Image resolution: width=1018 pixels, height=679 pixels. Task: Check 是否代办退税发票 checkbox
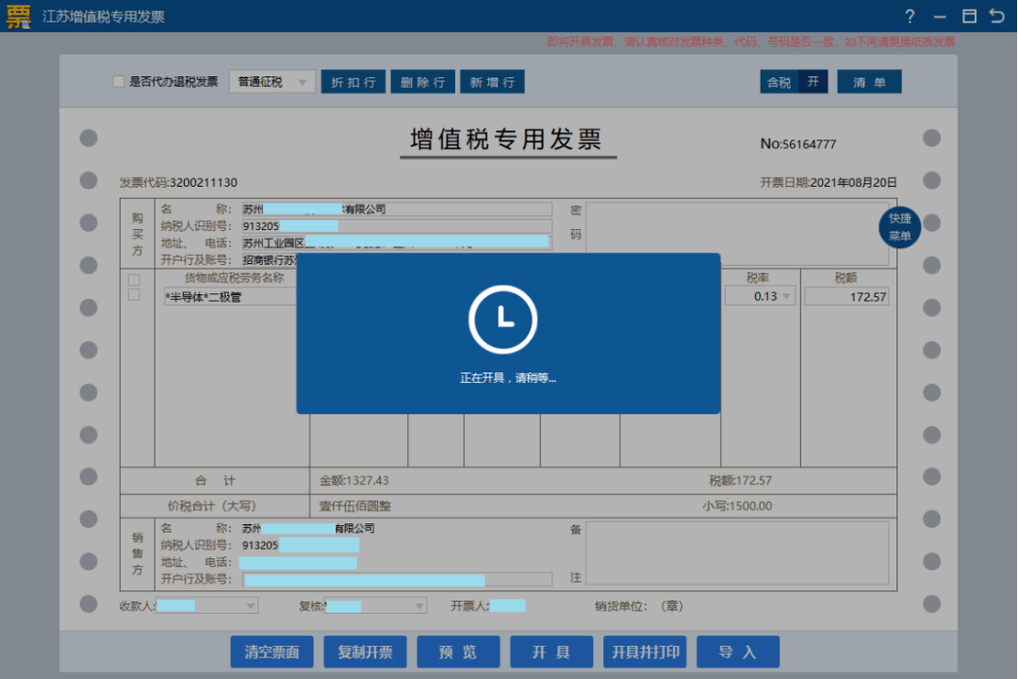tap(118, 81)
